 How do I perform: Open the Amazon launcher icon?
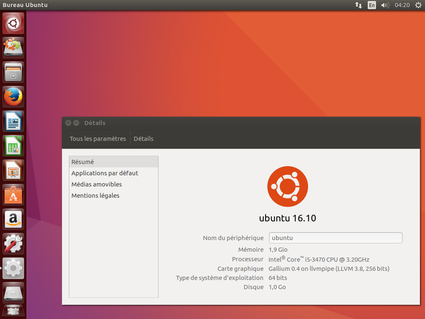click(x=13, y=219)
